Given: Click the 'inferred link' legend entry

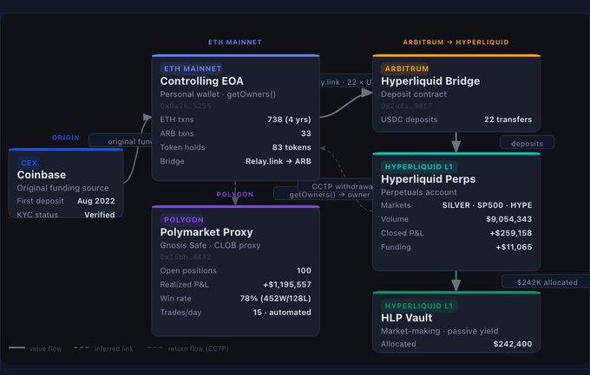Looking at the screenshot, I should (103, 349).
